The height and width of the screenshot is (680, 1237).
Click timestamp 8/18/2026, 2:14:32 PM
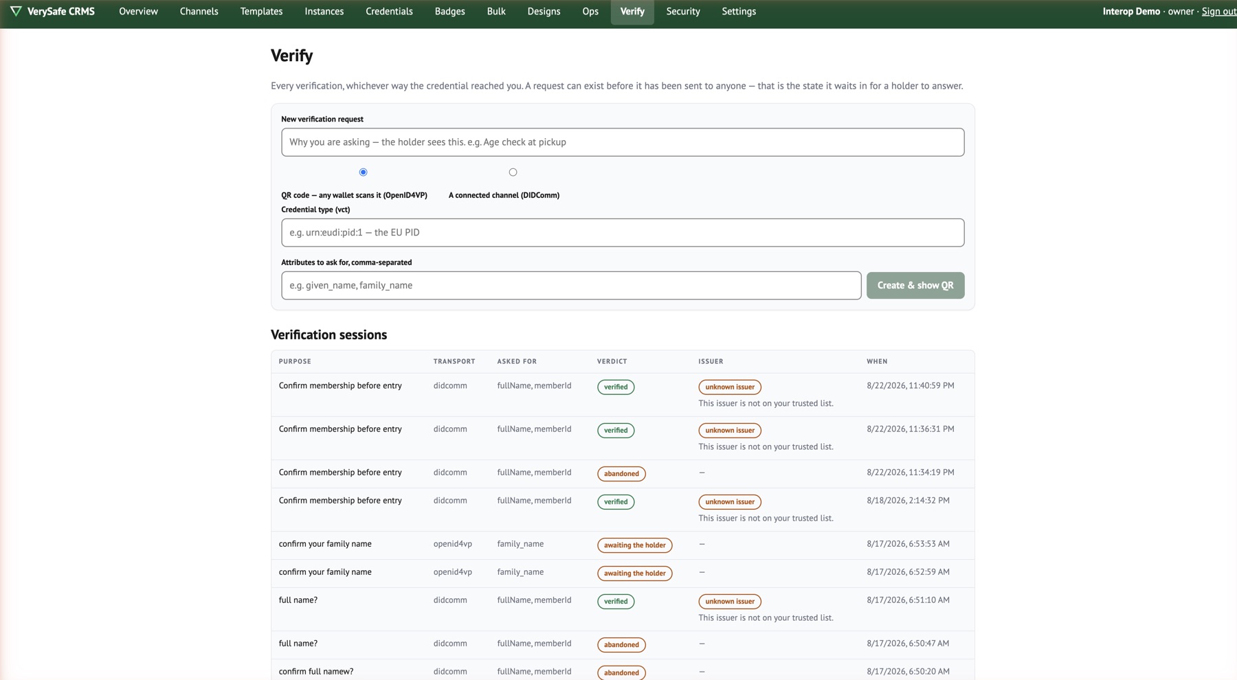coord(908,500)
